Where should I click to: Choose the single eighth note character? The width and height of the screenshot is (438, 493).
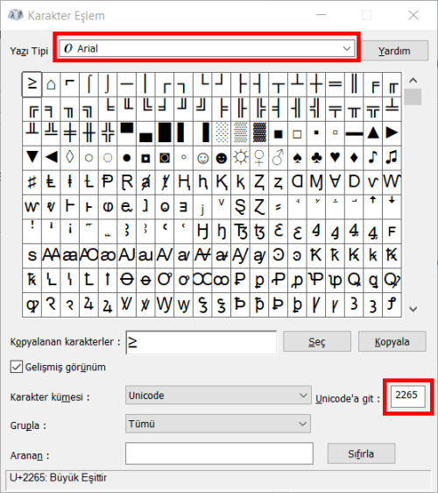373,158
